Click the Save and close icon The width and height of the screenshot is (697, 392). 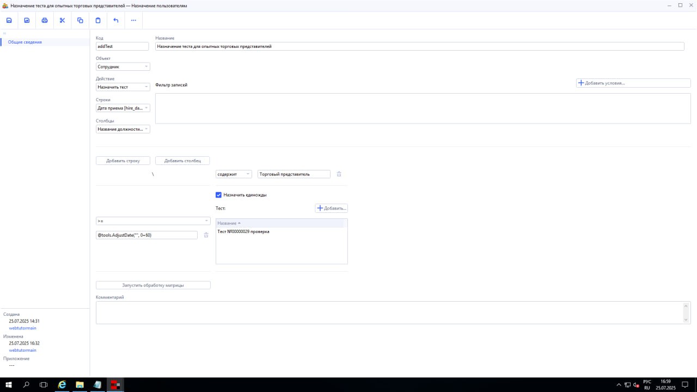[27, 21]
